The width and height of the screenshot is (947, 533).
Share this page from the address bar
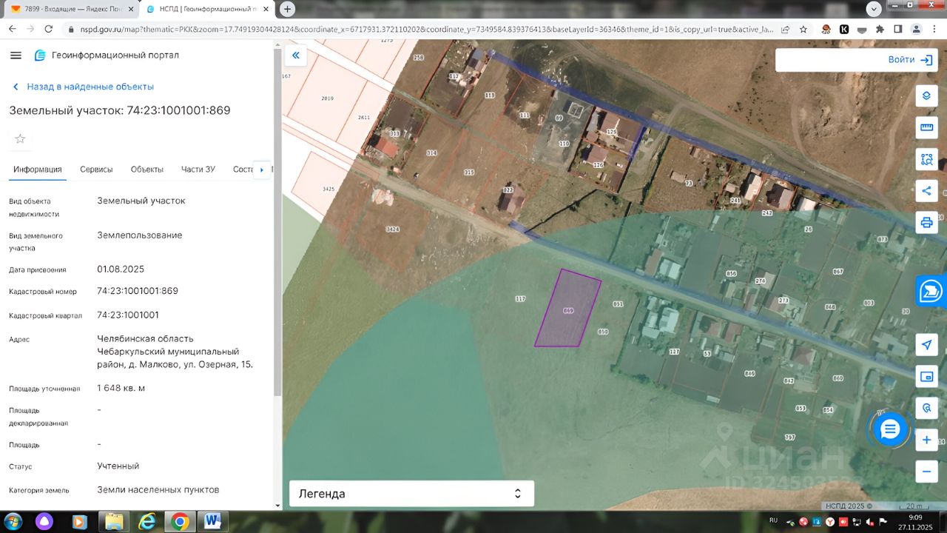[x=784, y=29]
